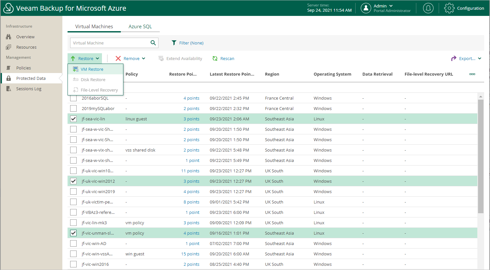Check the jf-uk-vic-win2019 row checkbox
Viewport: 490px width, 270px height.
click(73, 191)
